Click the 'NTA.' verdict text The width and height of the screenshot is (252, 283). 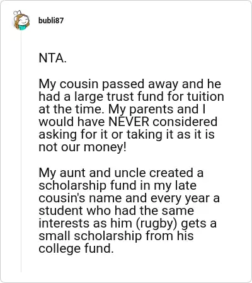pos(52,58)
